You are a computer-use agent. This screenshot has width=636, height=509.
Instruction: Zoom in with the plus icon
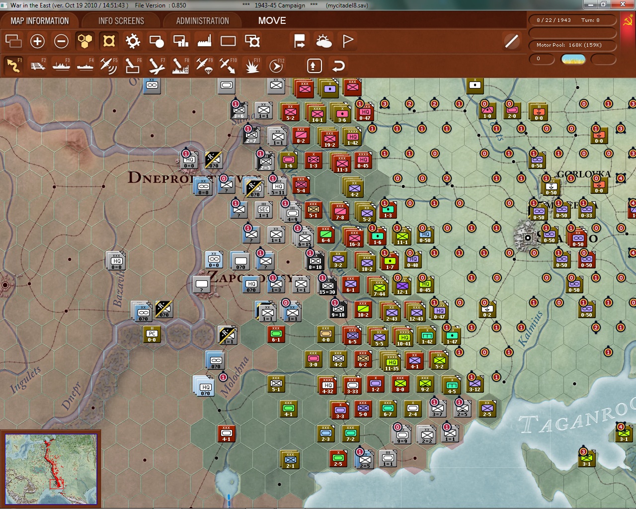pos(37,41)
